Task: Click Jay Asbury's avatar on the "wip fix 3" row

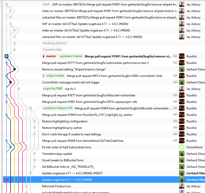Action: (181, 89)
